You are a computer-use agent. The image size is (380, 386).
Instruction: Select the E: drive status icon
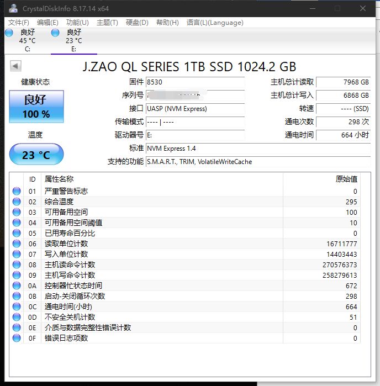[55, 33]
